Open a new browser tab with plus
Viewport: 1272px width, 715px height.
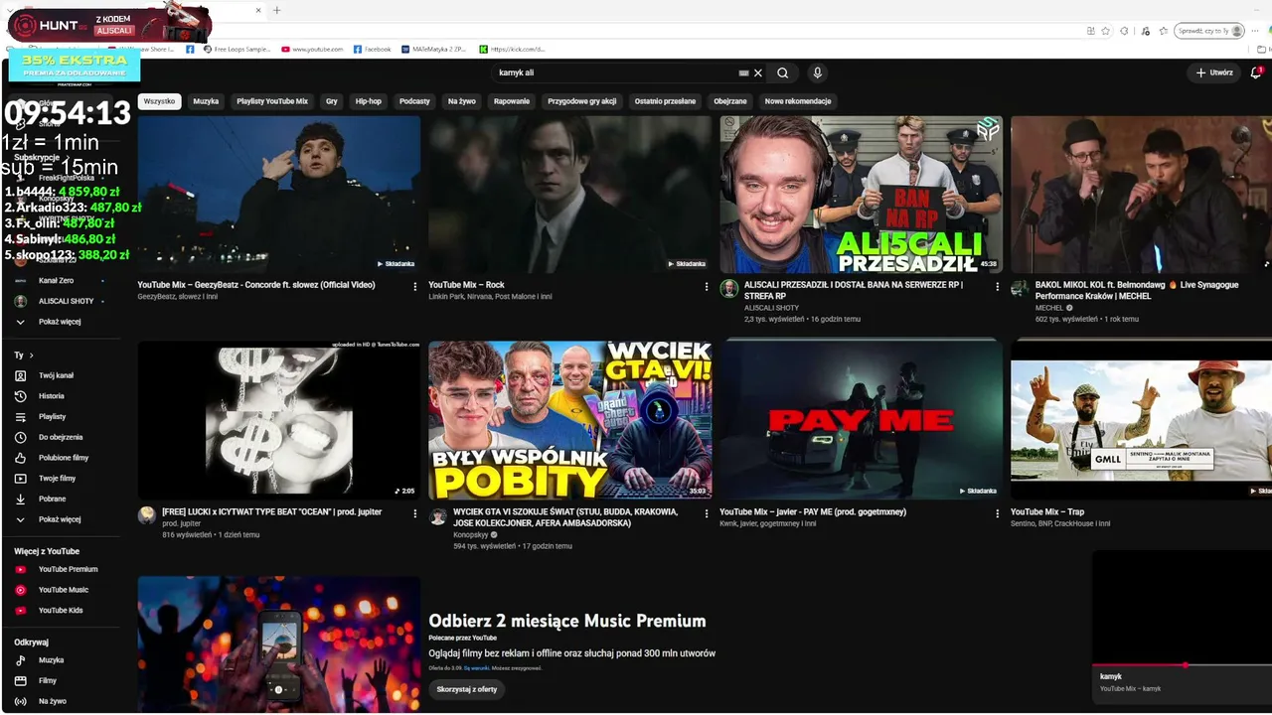coord(276,10)
